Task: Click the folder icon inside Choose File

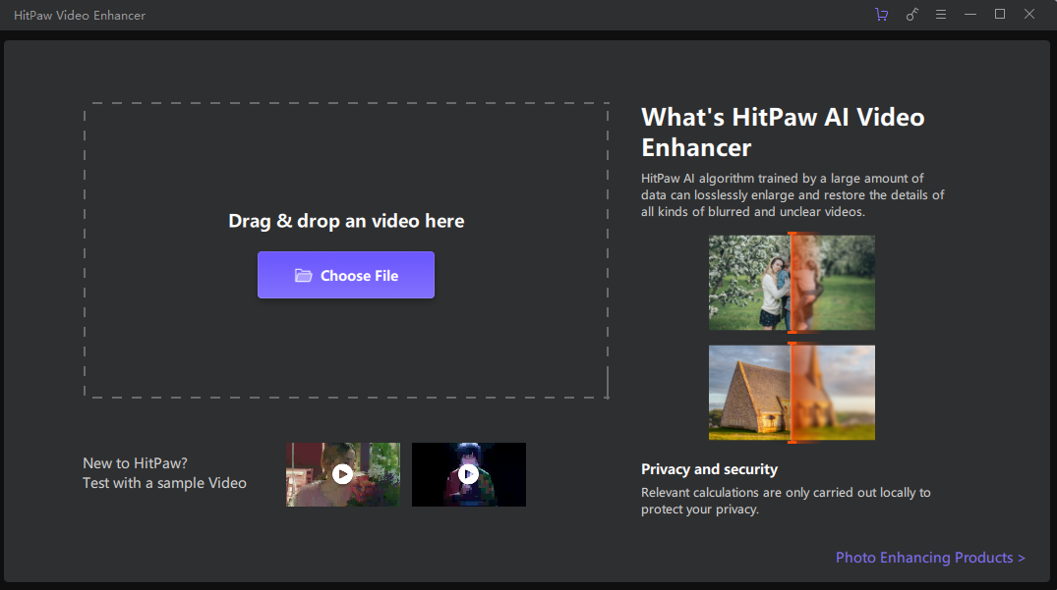Action: [304, 276]
